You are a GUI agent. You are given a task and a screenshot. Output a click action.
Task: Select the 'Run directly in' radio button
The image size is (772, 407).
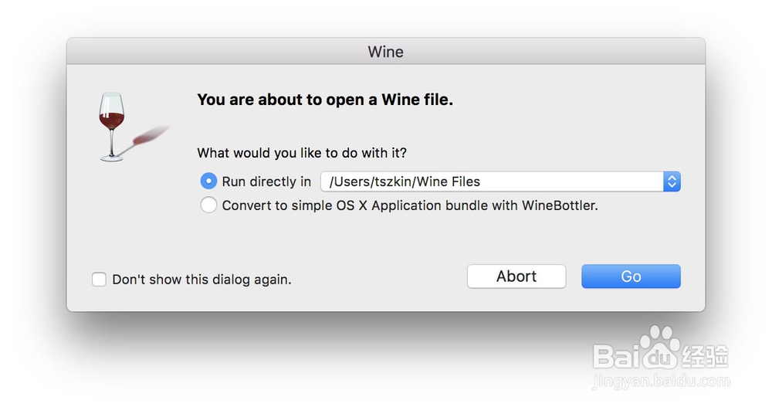[x=208, y=181]
